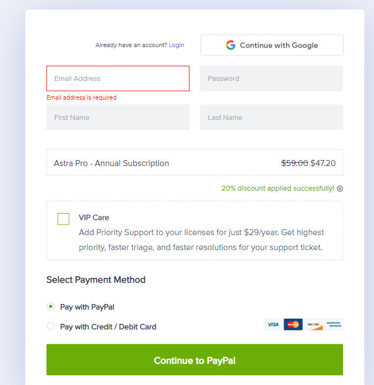374x385 pixels.
Task: Select Pay with PayPal radio button
Action: point(51,306)
